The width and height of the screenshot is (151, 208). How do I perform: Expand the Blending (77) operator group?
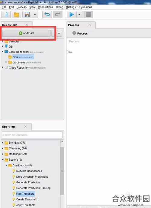point(2,143)
